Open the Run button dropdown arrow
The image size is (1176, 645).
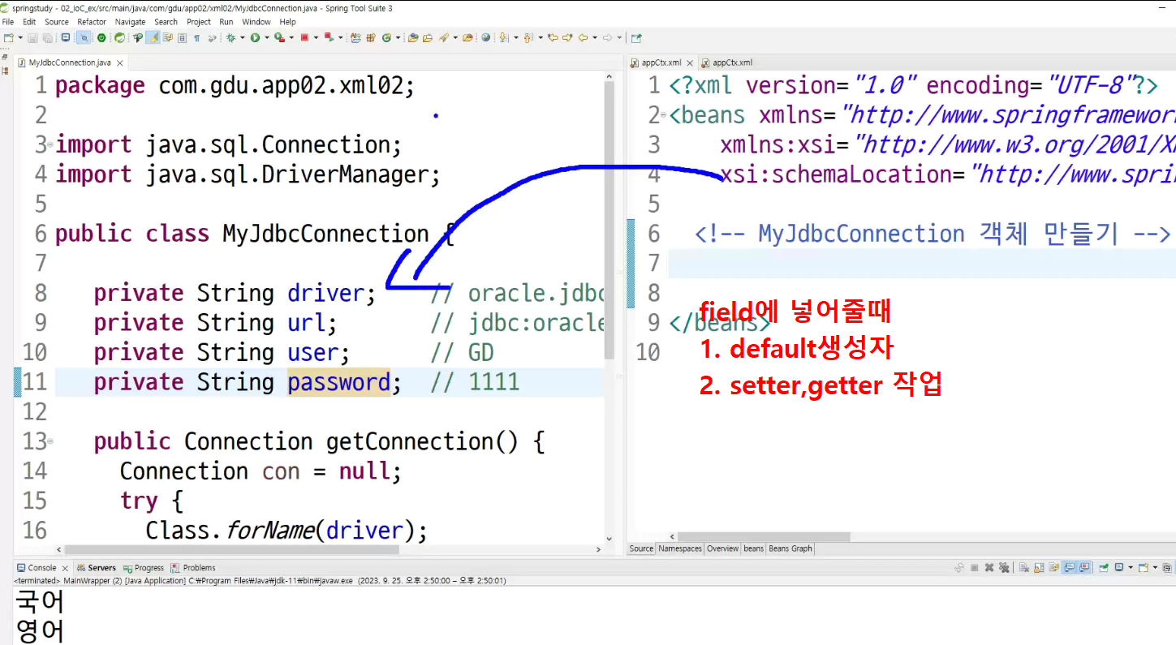tap(266, 37)
